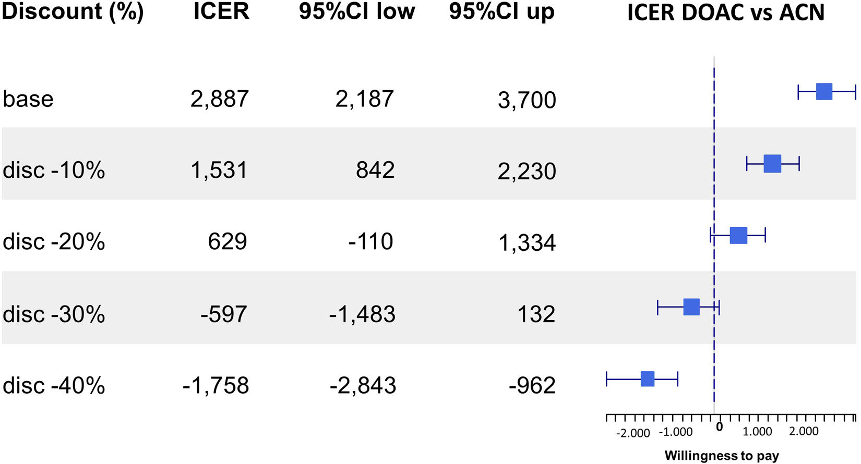Click the "ICER" column header
Image resolution: width=861 pixels, height=464 pixels.
click(221, 11)
